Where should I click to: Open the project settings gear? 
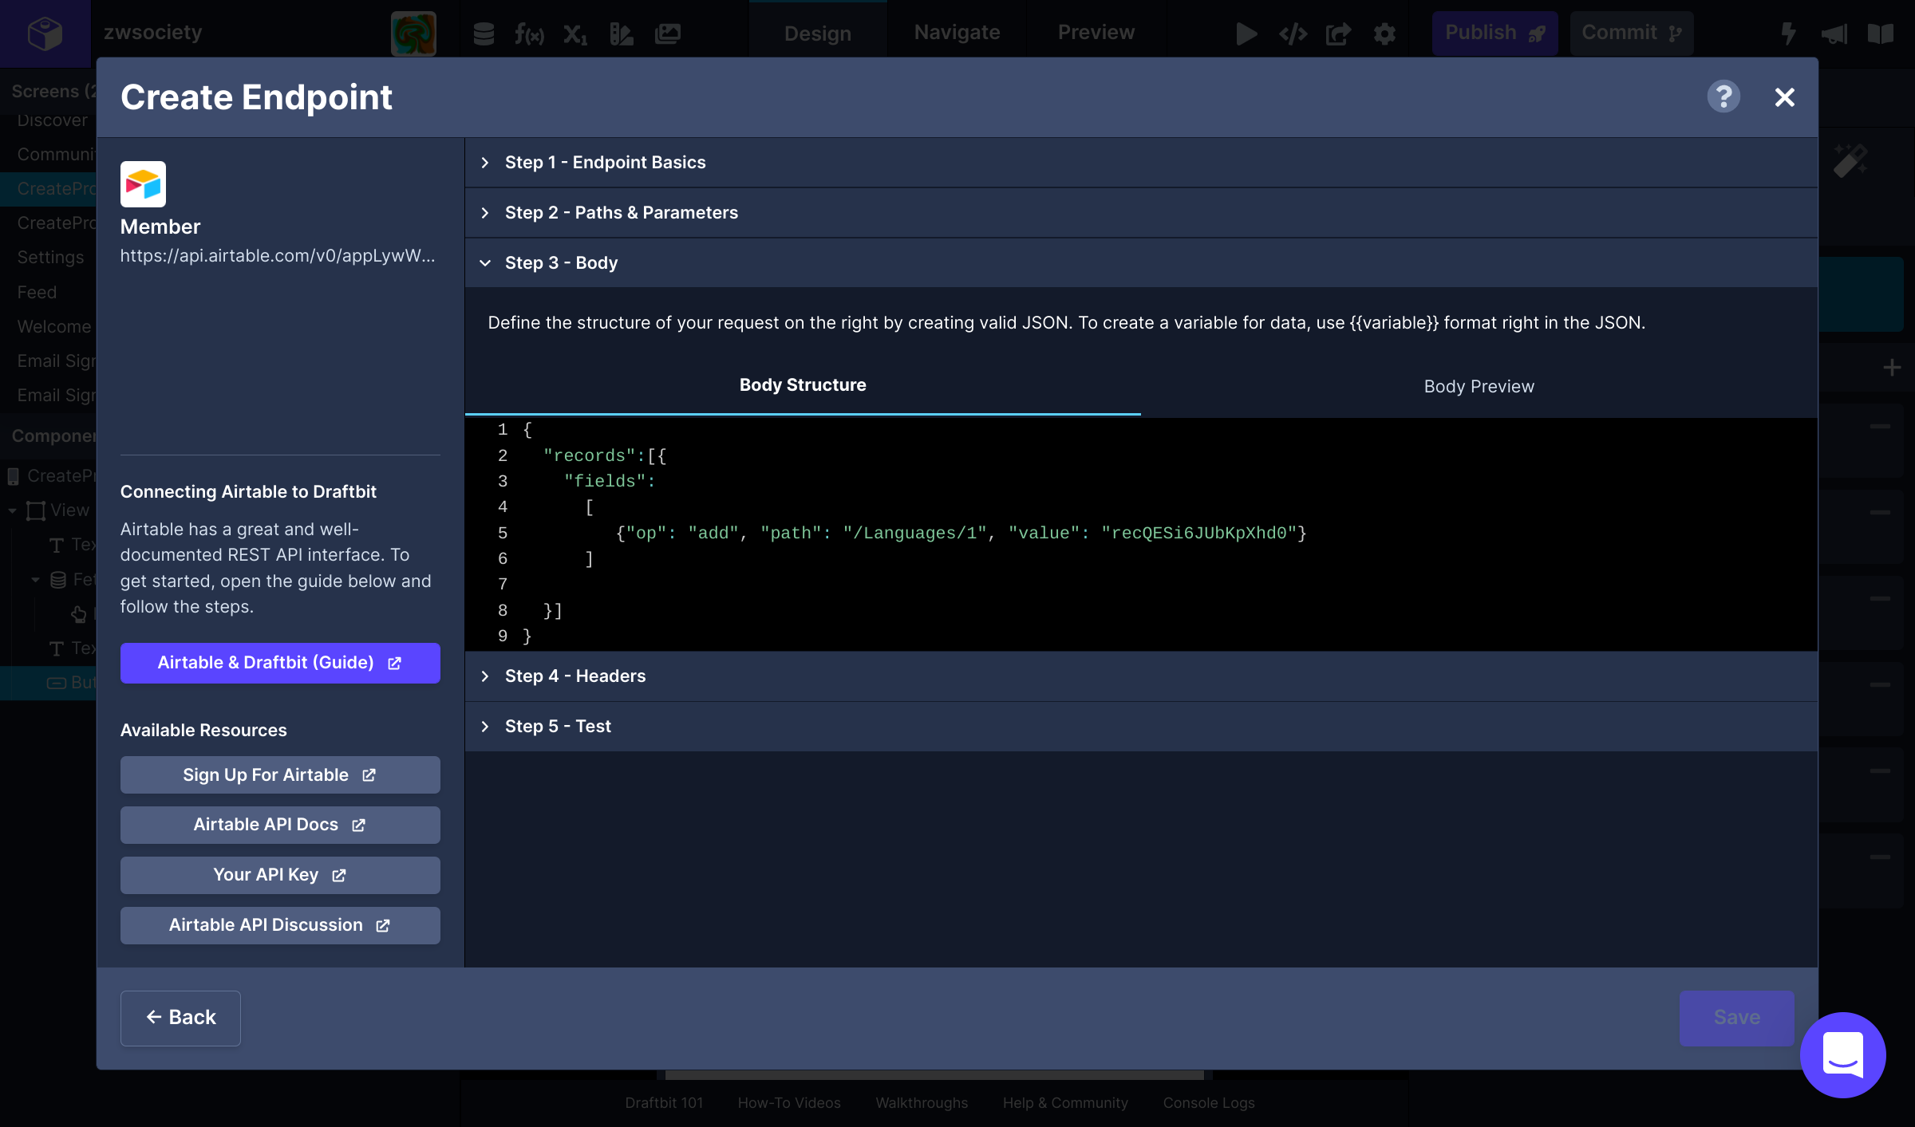pyautogui.click(x=1384, y=33)
